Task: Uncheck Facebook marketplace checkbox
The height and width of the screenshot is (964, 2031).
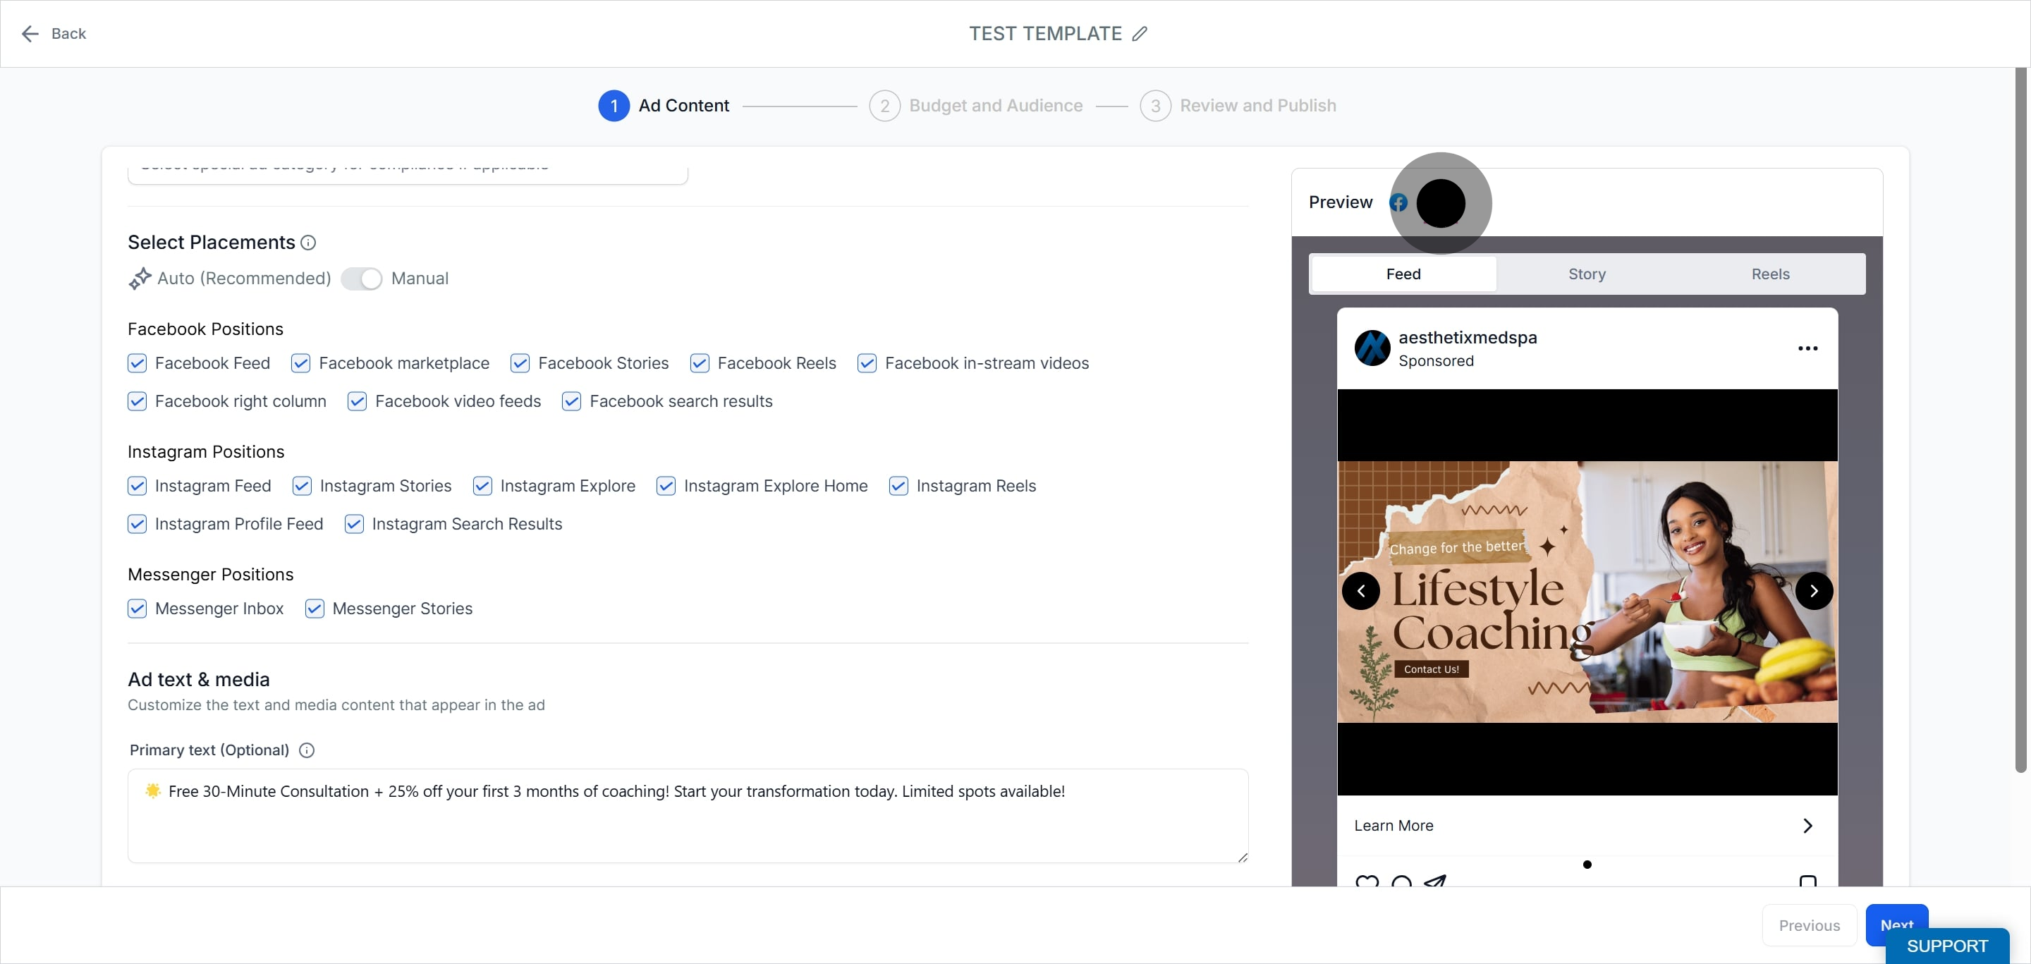Action: pyautogui.click(x=300, y=363)
